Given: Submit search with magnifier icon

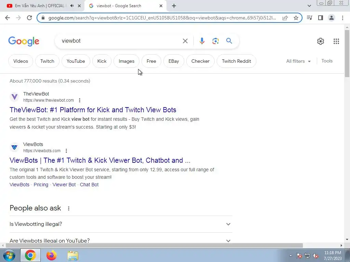Looking at the screenshot, I should tap(229, 41).
